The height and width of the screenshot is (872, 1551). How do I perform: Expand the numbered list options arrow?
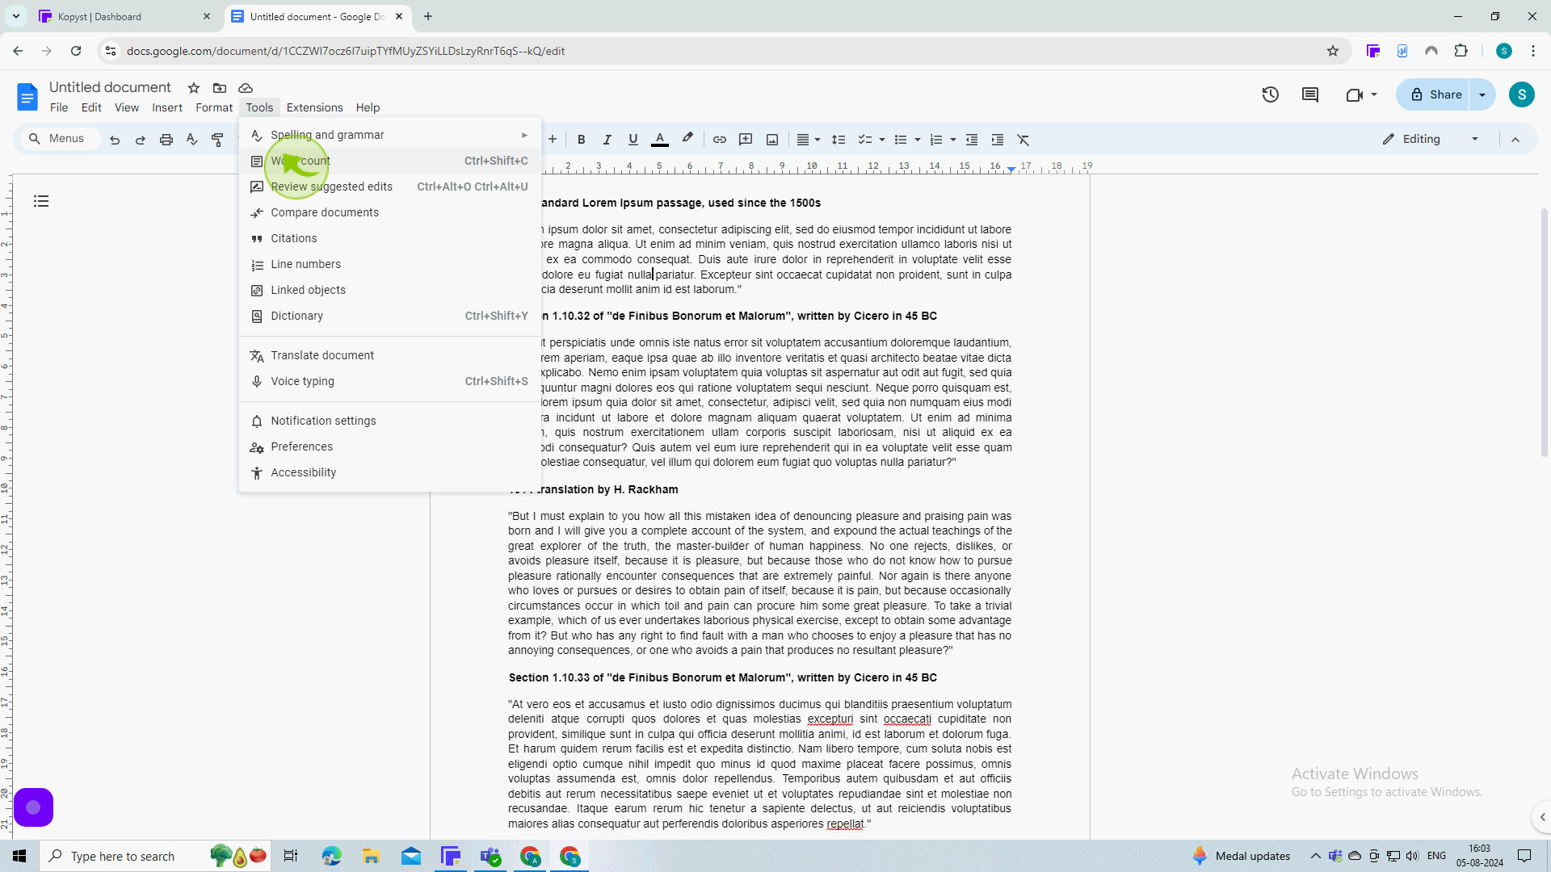(x=953, y=140)
